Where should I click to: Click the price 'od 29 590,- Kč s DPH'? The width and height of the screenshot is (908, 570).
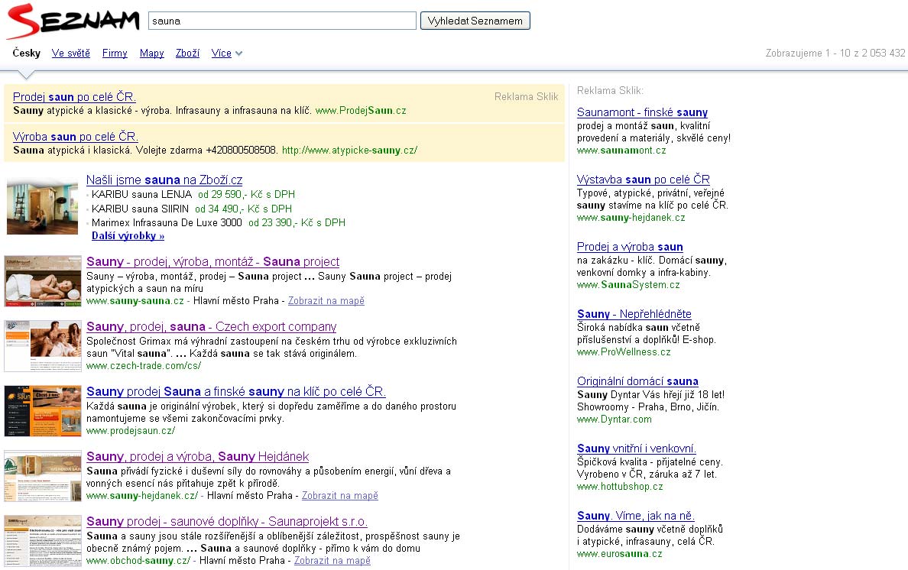click(x=247, y=194)
